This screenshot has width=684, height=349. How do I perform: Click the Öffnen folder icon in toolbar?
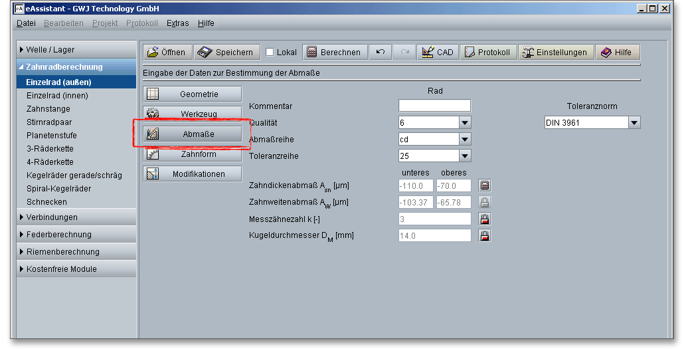[x=153, y=53]
